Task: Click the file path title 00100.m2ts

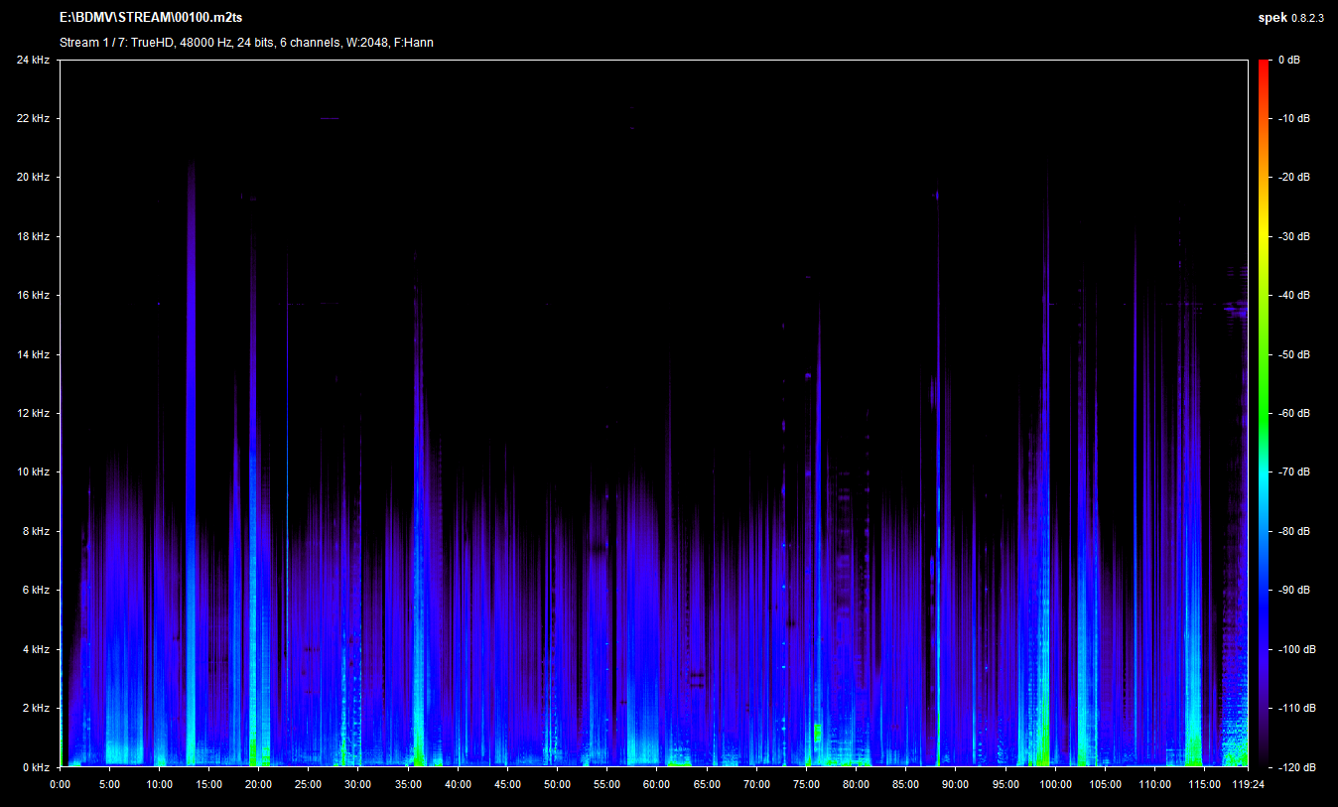Action: click(x=150, y=19)
